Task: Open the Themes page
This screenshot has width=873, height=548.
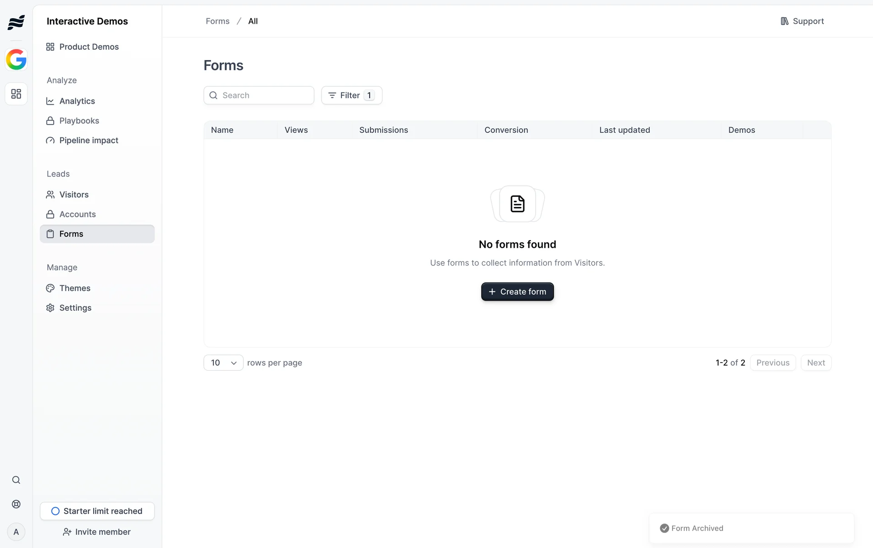Action: pyautogui.click(x=75, y=288)
